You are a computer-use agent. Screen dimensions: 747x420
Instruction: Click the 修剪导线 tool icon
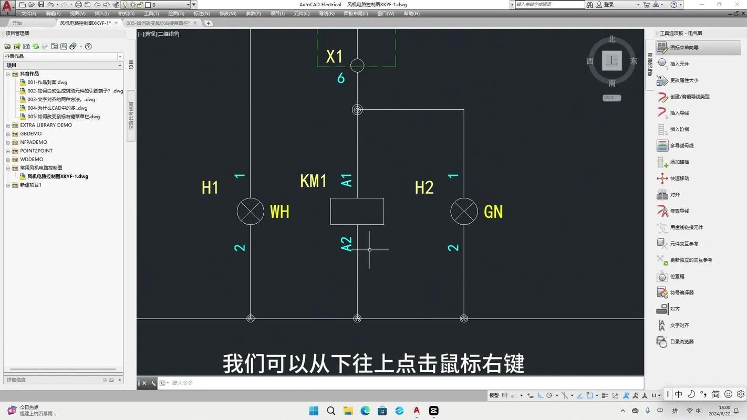[x=662, y=211]
